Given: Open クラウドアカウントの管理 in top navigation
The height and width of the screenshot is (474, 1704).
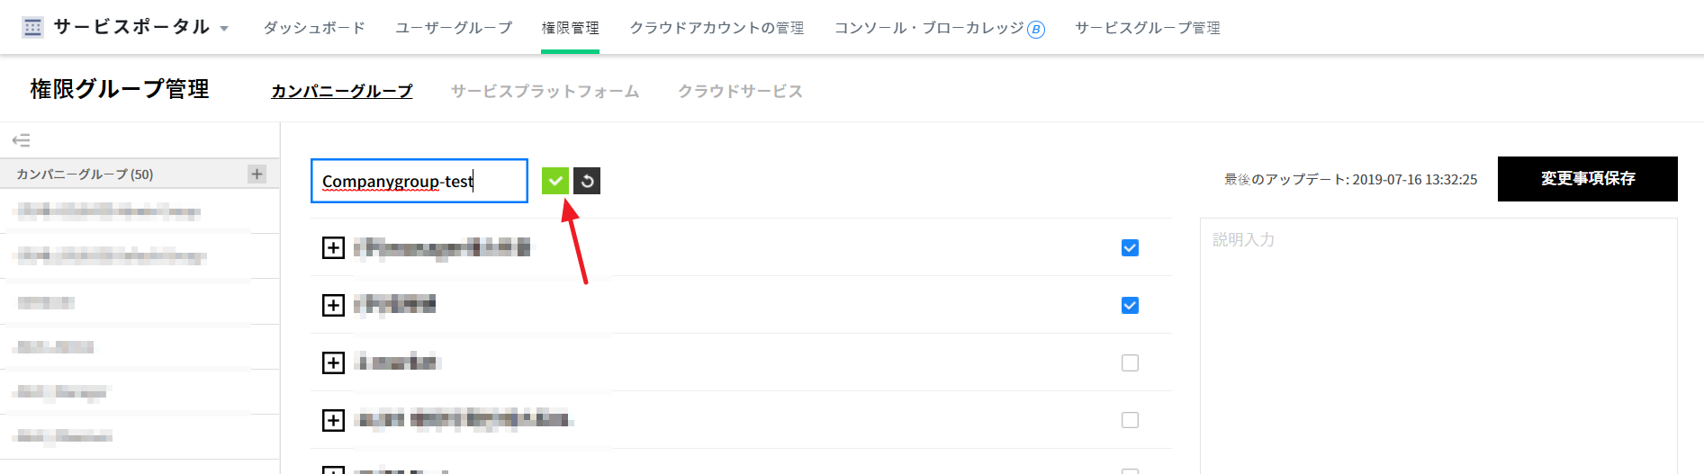Looking at the screenshot, I should click(717, 28).
